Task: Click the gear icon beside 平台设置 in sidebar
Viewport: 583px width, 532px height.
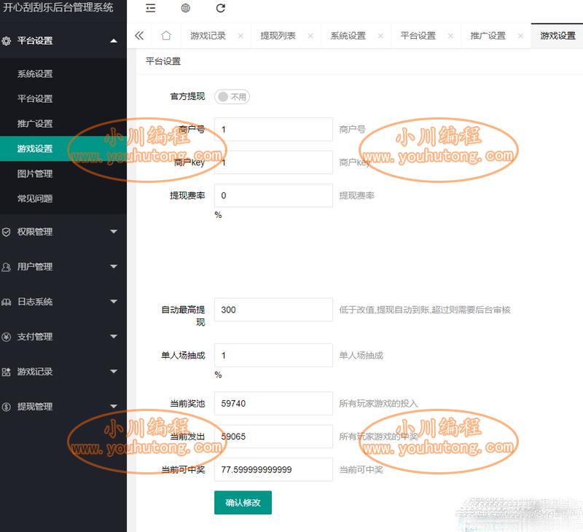Action: pyautogui.click(x=7, y=41)
